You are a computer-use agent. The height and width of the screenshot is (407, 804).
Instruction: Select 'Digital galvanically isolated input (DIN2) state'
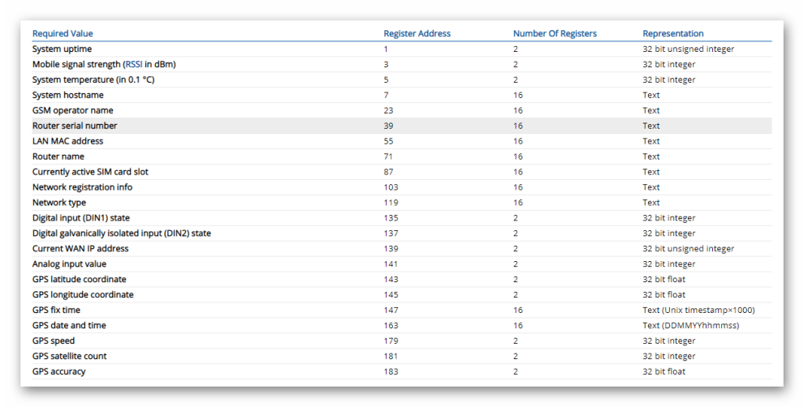pos(122,233)
